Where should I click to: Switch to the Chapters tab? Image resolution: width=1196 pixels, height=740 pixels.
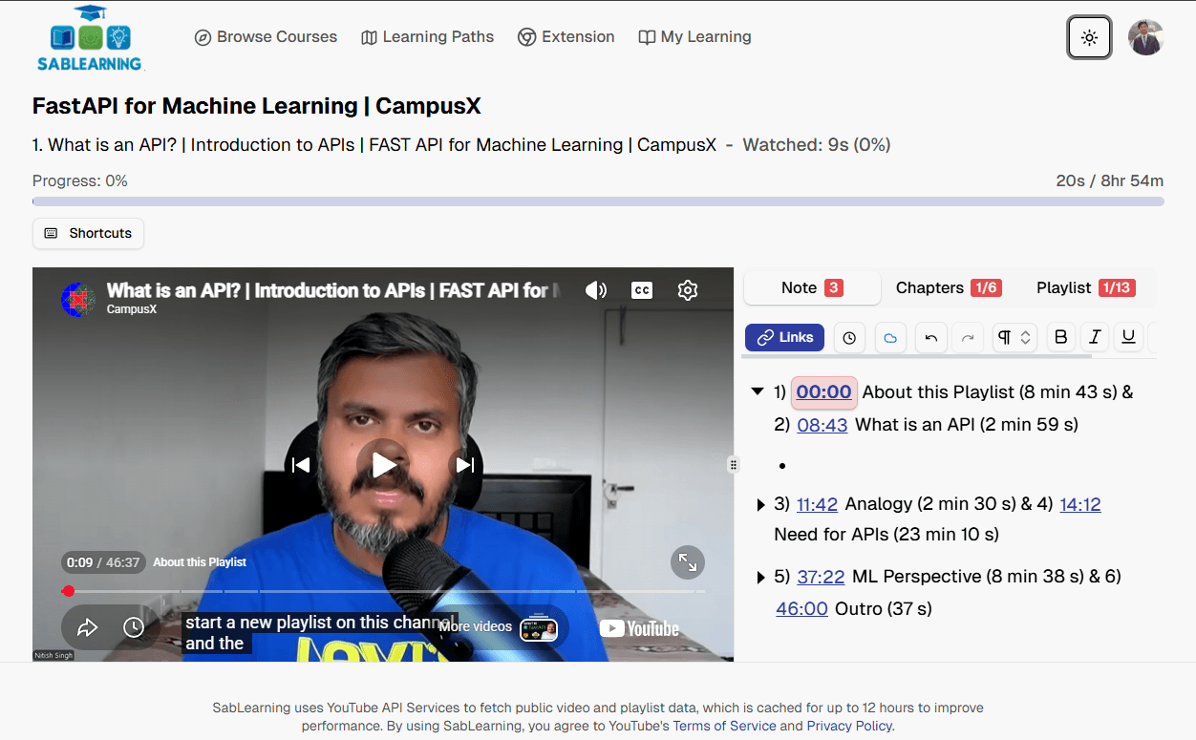pos(948,287)
